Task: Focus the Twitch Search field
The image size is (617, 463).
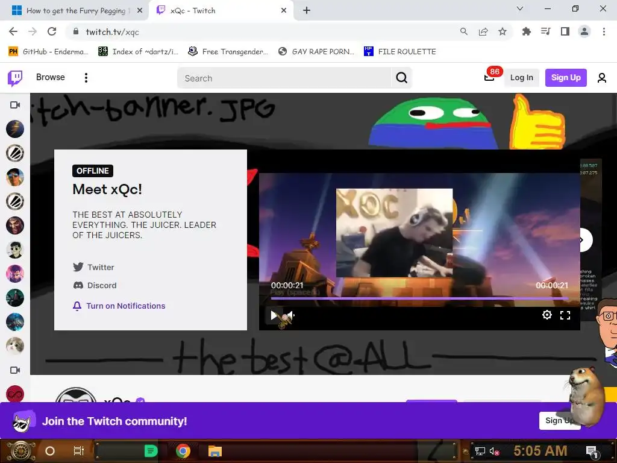Action: pos(284,78)
